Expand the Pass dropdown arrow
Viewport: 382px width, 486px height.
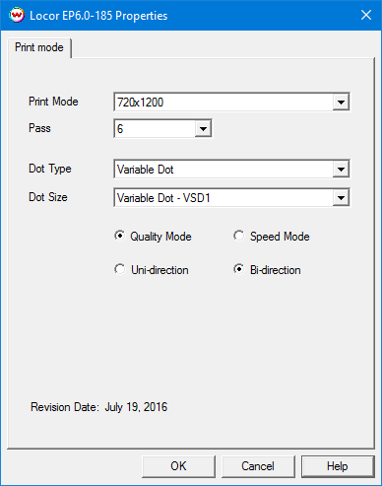(203, 129)
